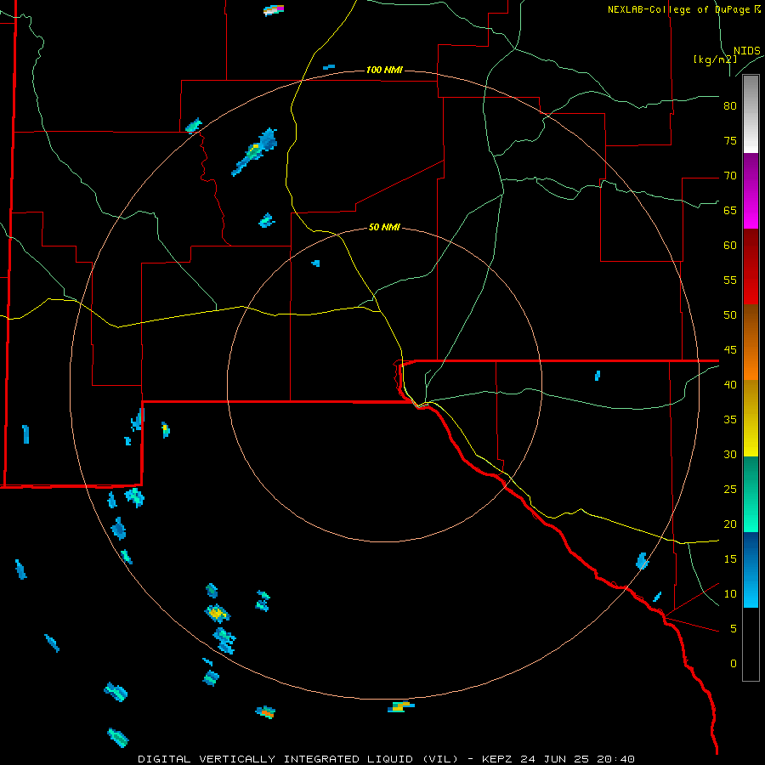
Task: Click the NIDS label above the scale
Action: [746, 51]
